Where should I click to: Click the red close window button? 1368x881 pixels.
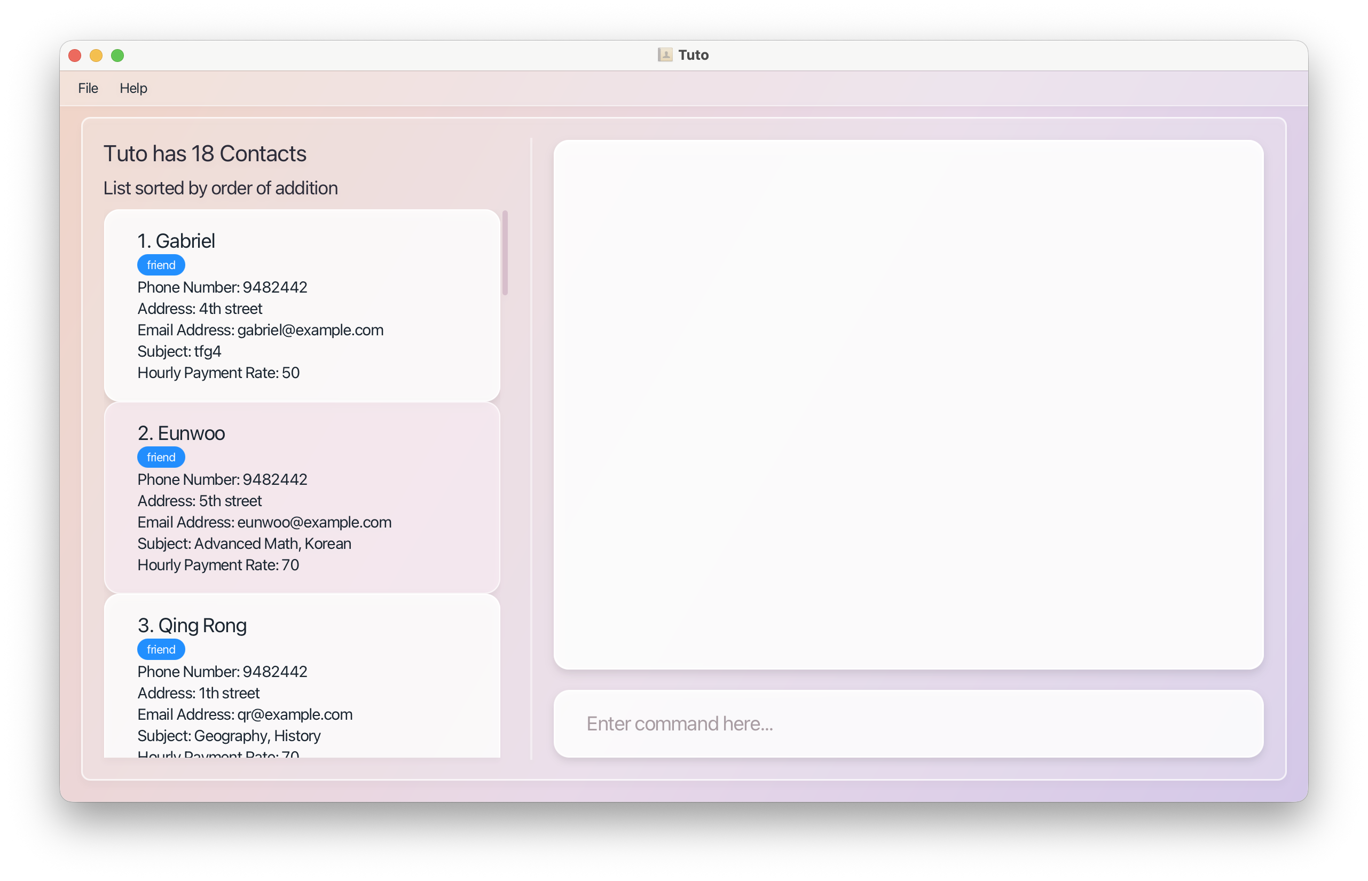75,56
